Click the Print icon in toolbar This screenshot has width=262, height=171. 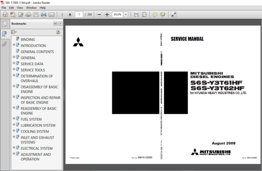pos(44,15)
